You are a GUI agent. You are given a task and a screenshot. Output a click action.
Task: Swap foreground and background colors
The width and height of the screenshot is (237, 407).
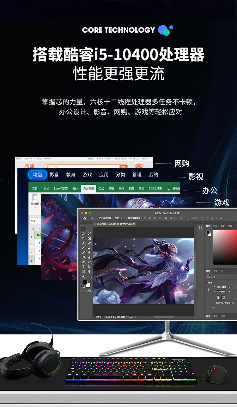pos(89,281)
